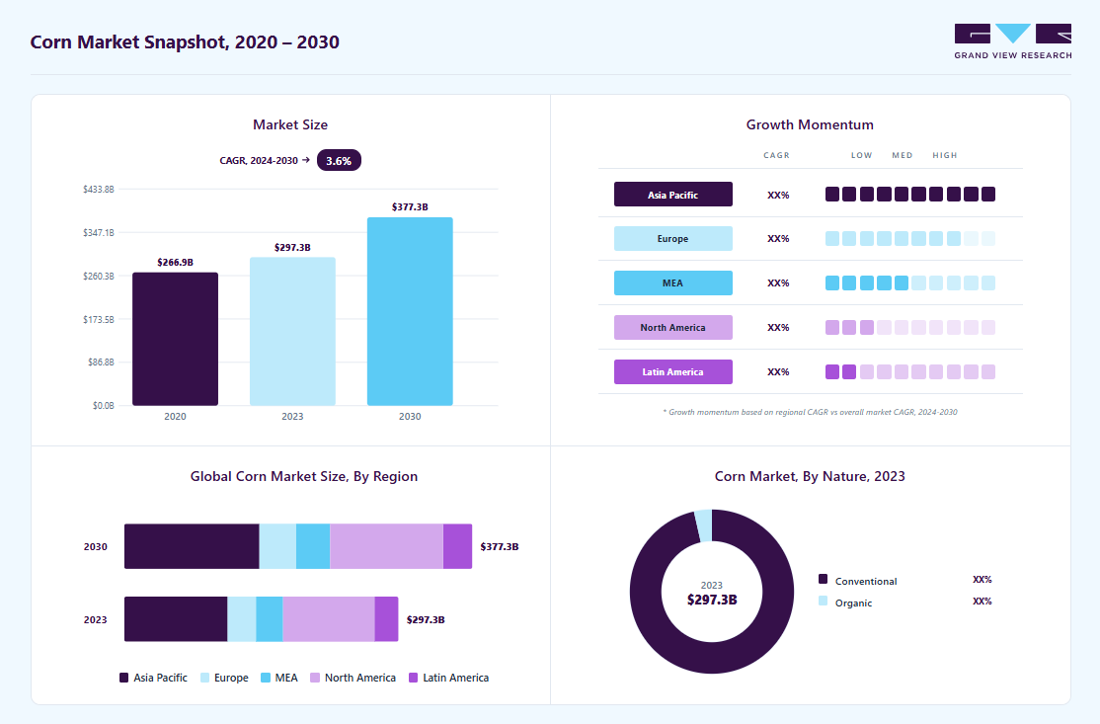The height and width of the screenshot is (724, 1100).
Task: Click the Europe momentum indicator squares
Action: click(x=909, y=238)
